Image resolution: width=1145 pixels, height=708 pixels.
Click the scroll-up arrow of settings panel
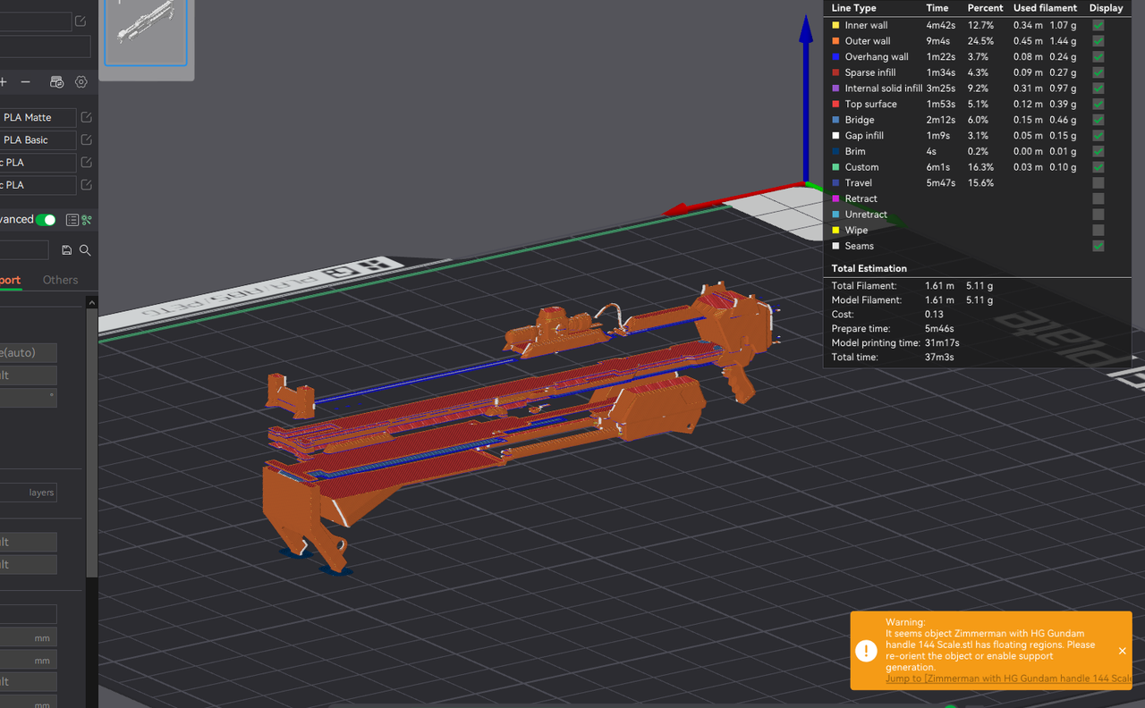(91, 303)
